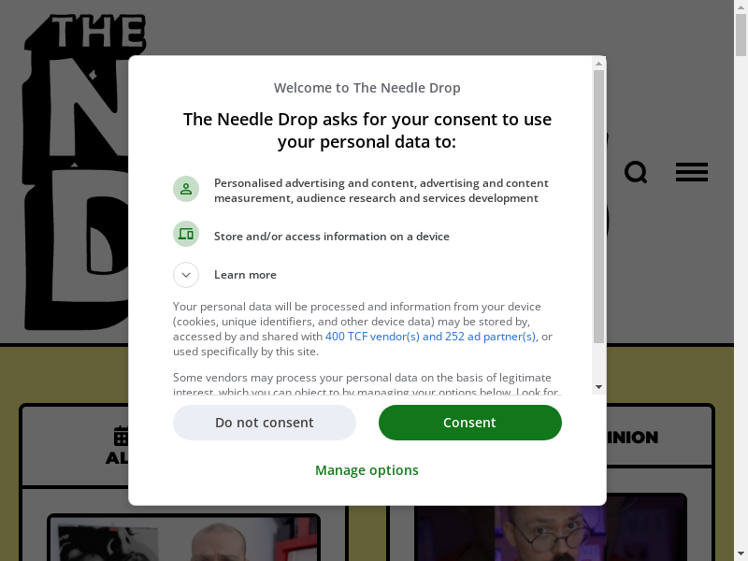Image resolution: width=748 pixels, height=561 pixels.
Task: Choose Do not consent
Action: click(x=265, y=423)
